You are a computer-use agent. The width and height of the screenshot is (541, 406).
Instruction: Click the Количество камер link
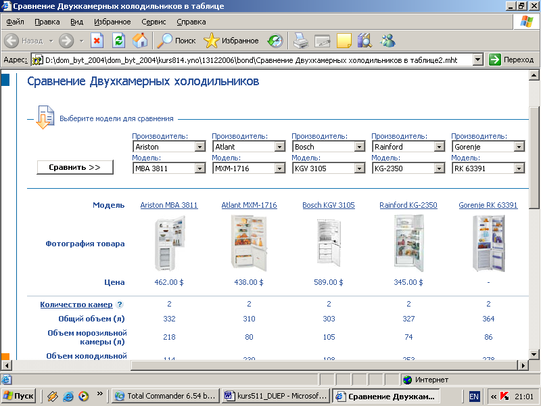click(x=76, y=304)
